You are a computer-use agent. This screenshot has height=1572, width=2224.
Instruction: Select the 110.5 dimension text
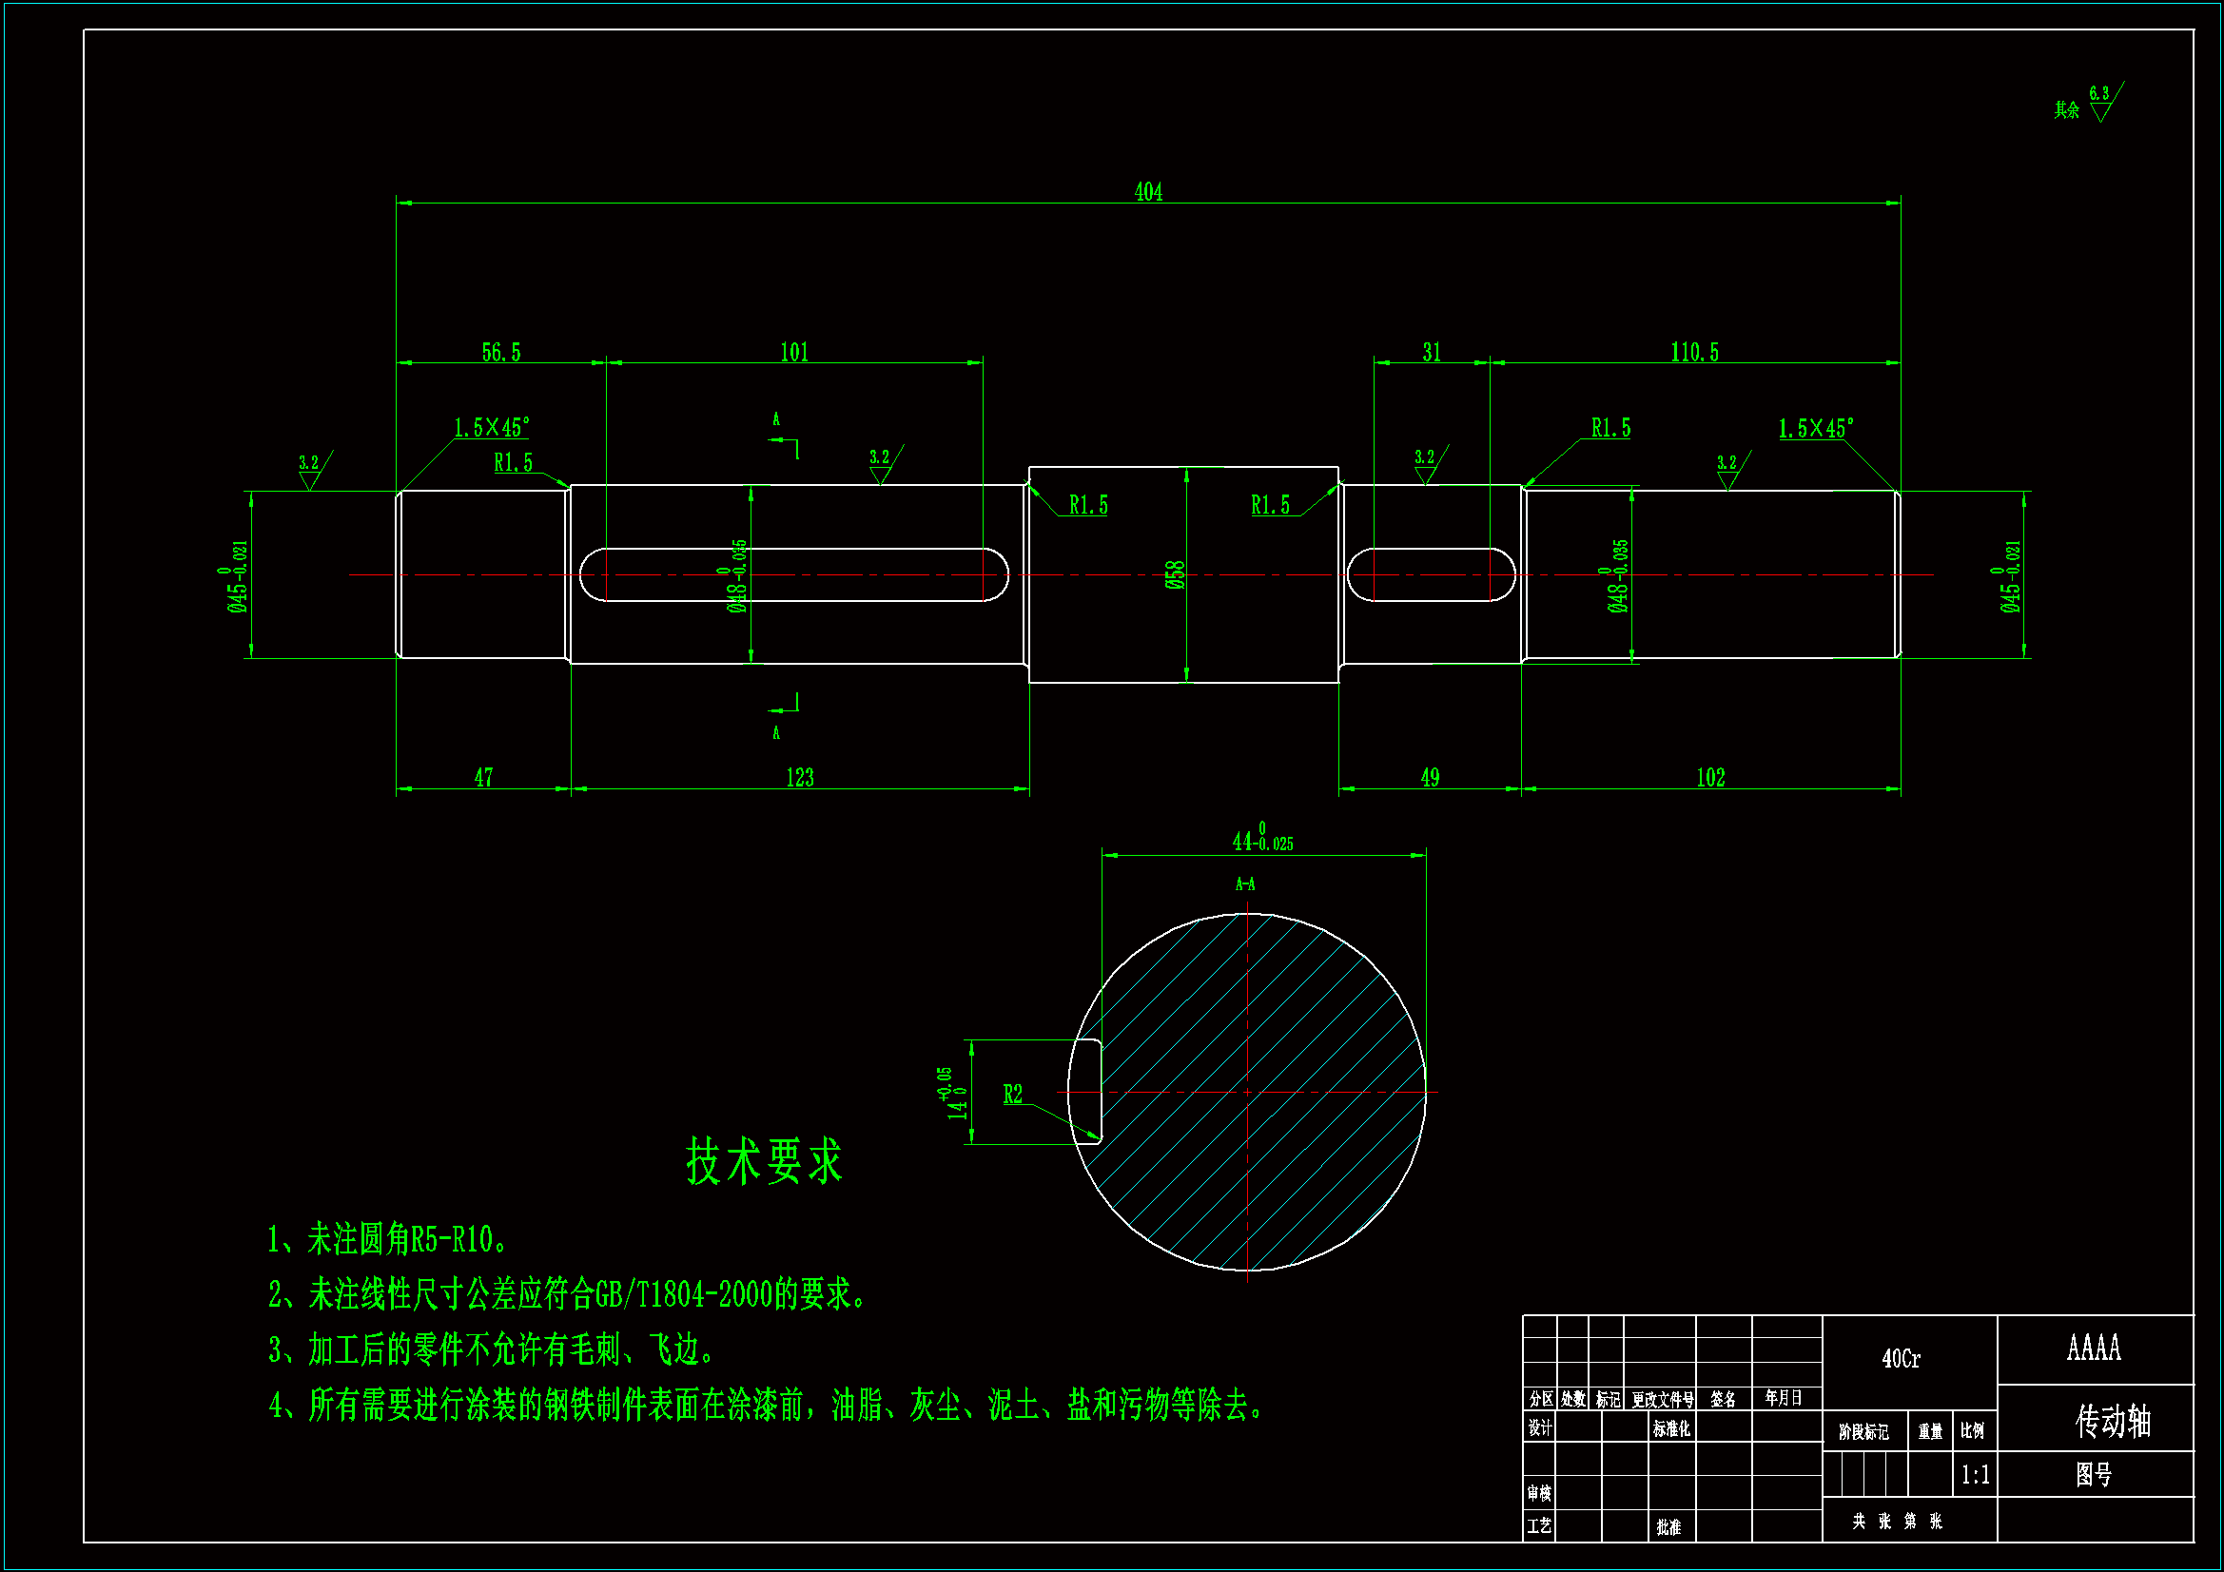pyautogui.click(x=1694, y=353)
